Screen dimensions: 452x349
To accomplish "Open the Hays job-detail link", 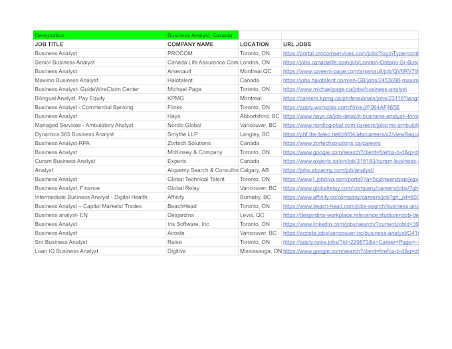I will (x=350, y=116).
